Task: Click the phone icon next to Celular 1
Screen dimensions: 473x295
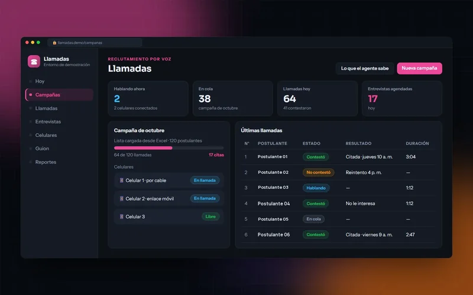Action: pyautogui.click(x=122, y=181)
